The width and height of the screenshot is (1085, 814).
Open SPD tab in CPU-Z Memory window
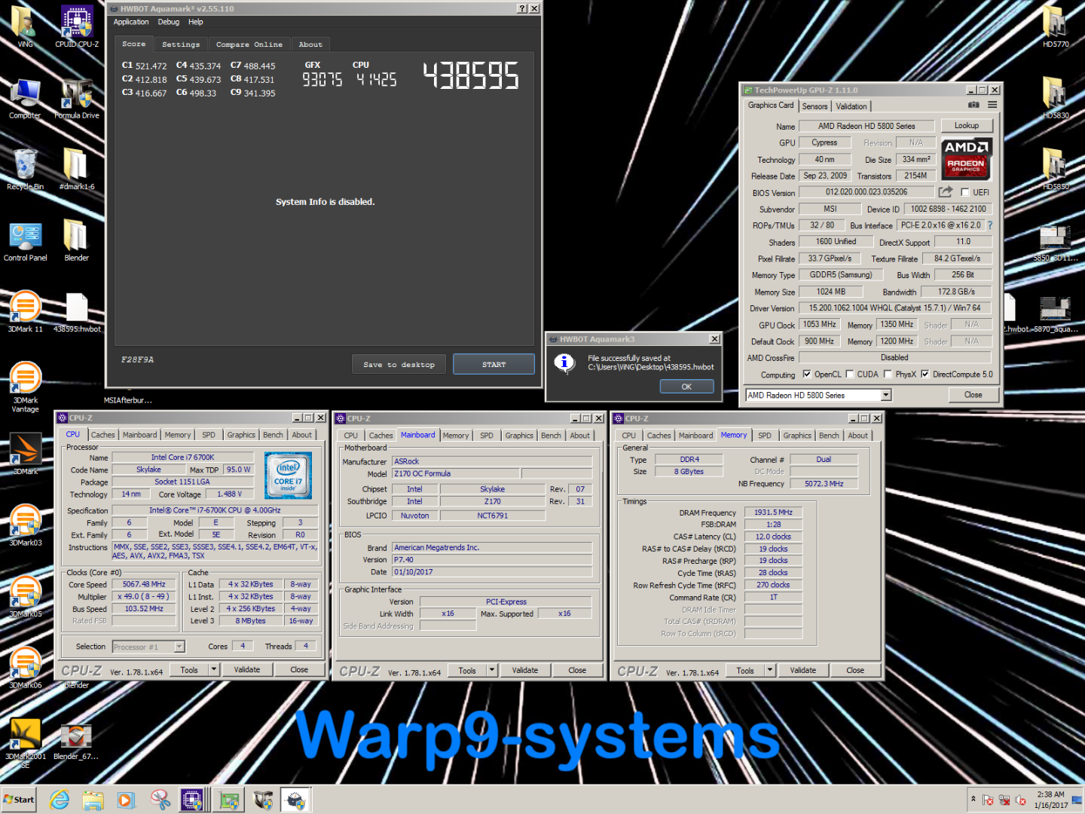tap(765, 435)
